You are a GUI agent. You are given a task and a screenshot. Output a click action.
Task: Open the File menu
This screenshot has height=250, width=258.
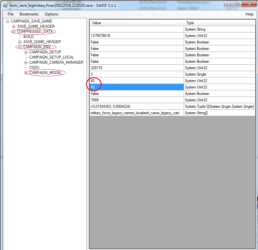coord(11,14)
